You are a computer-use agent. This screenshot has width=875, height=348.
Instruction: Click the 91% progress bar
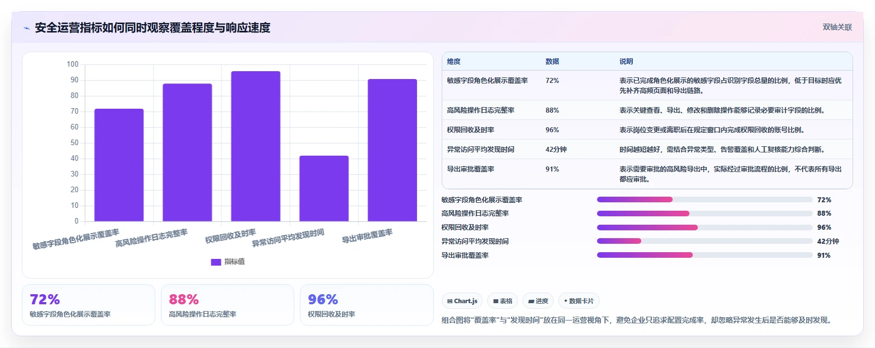coord(705,255)
